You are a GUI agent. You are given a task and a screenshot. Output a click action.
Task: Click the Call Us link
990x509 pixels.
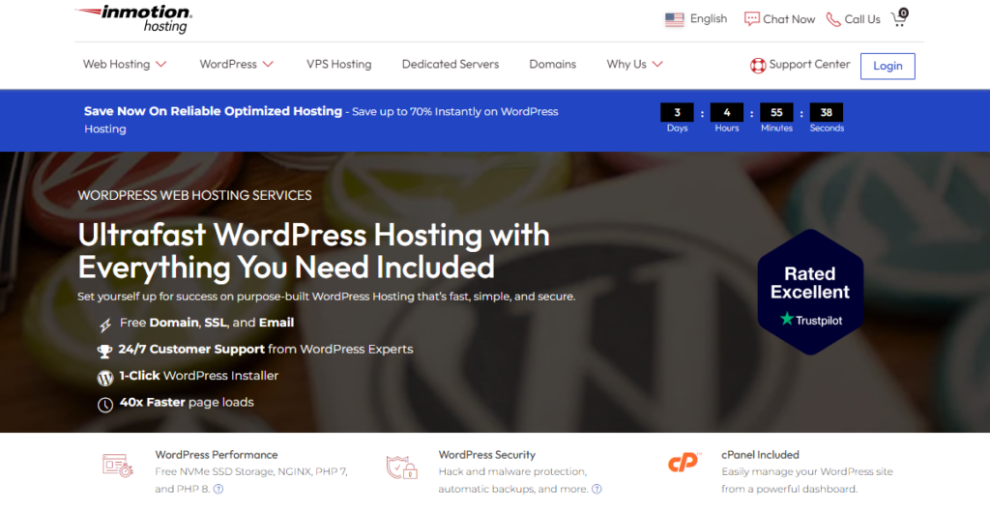click(862, 19)
